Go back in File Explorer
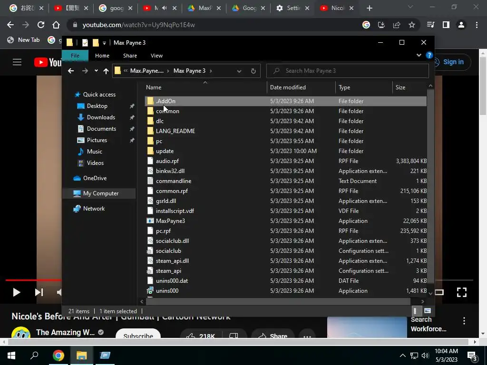Image resolution: width=487 pixels, height=365 pixels. [71, 71]
